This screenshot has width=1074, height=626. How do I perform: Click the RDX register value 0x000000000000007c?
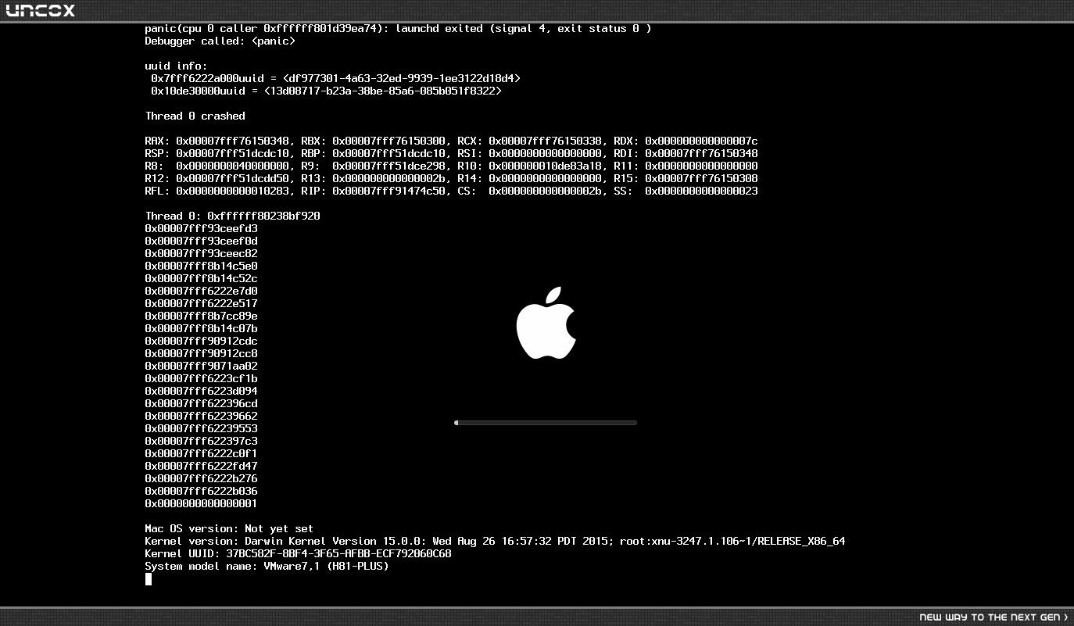702,141
